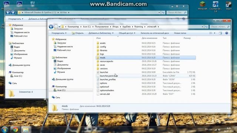This screenshot has height=133, width=237.
Task: Click Записать на оптический диск
Action: click(155, 33)
